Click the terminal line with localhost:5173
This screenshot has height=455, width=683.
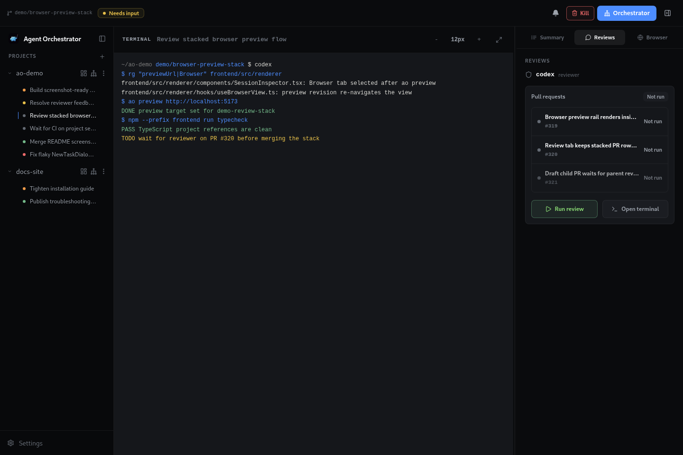(179, 102)
